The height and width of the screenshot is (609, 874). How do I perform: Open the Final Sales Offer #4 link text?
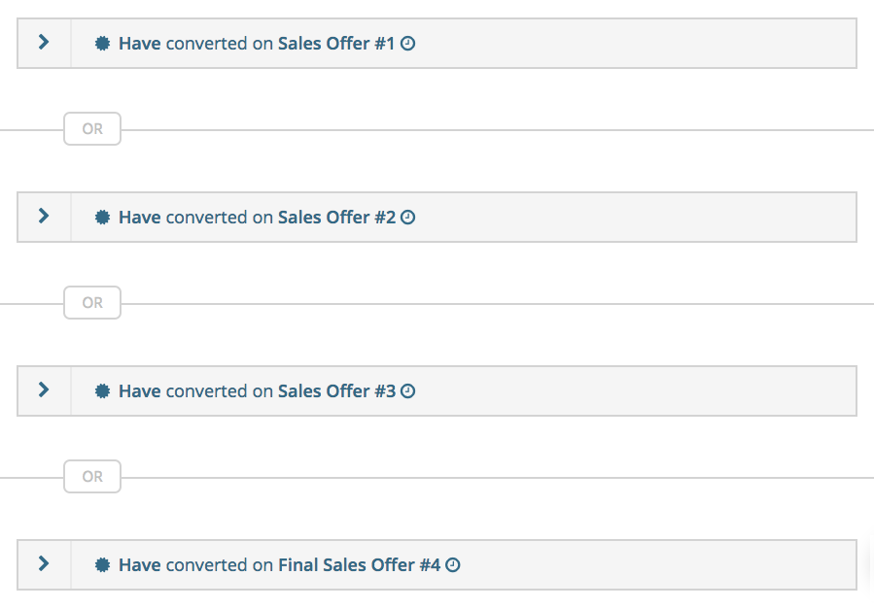point(359,565)
